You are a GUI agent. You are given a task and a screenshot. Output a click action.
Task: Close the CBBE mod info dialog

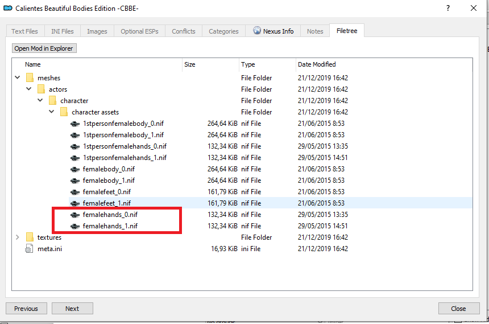(474, 8)
